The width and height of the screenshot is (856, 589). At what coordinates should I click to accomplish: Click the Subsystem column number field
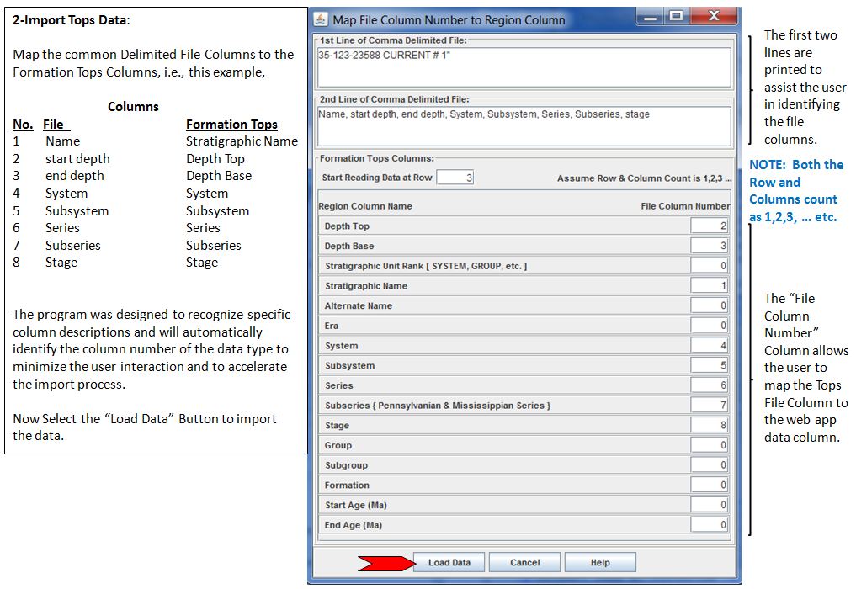pyautogui.click(x=710, y=365)
